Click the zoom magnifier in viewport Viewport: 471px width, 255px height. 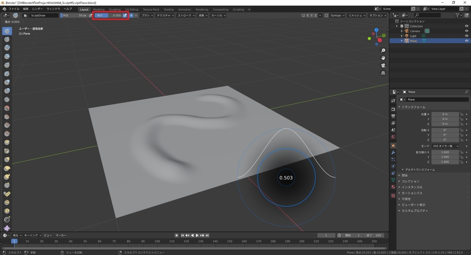(x=383, y=51)
